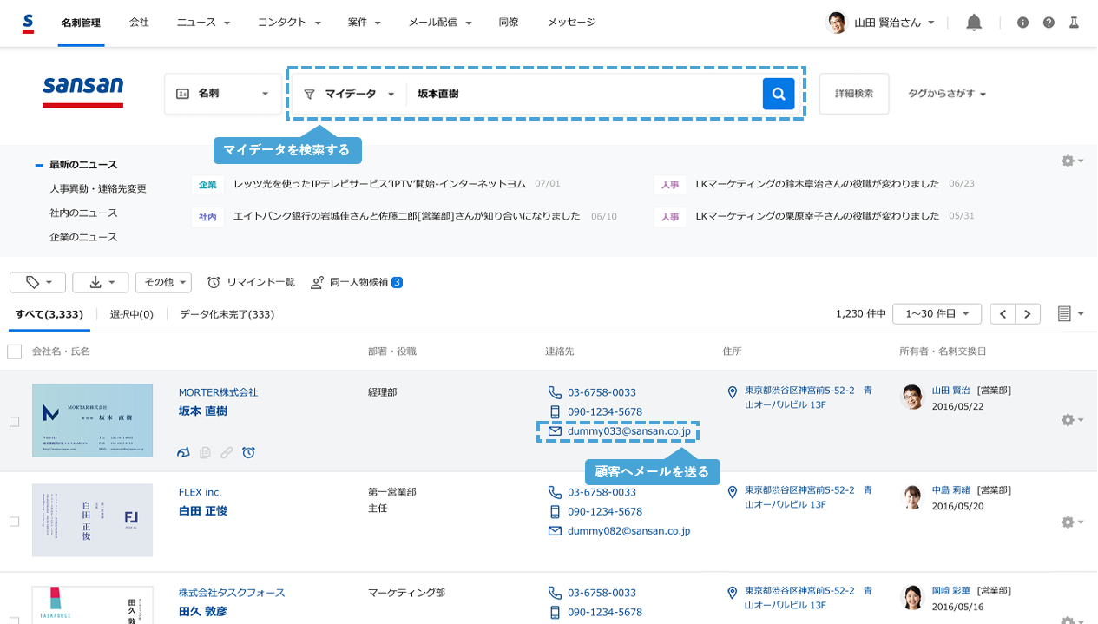Open the 名刺 search type dropdown
The image size is (1098, 624).
[x=223, y=94]
